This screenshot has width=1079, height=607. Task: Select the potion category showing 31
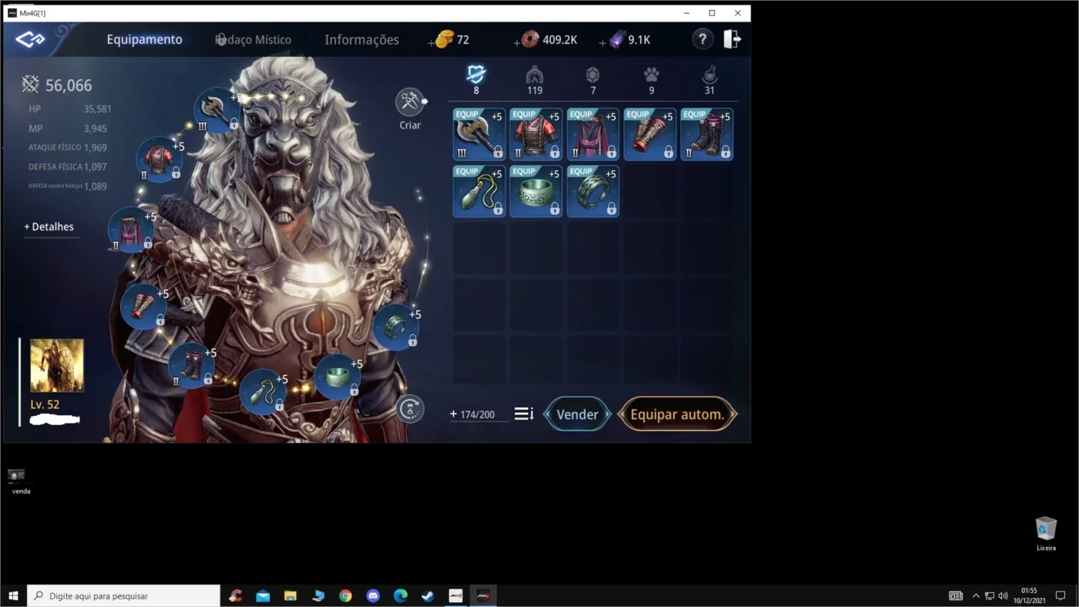coord(709,80)
